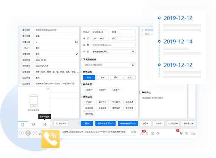
Task: Click the previous record arrow icon
Action: click(21, 133)
